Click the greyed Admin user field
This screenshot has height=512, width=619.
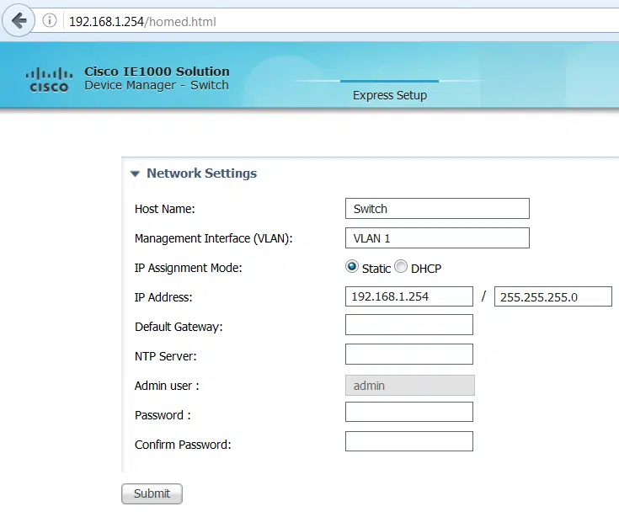(410, 386)
